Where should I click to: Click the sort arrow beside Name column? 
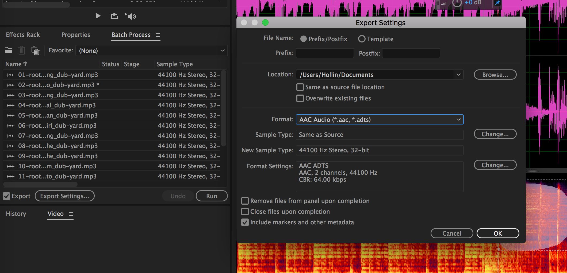click(x=25, y=64)
